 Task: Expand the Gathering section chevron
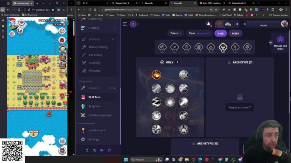pos(115,19)
